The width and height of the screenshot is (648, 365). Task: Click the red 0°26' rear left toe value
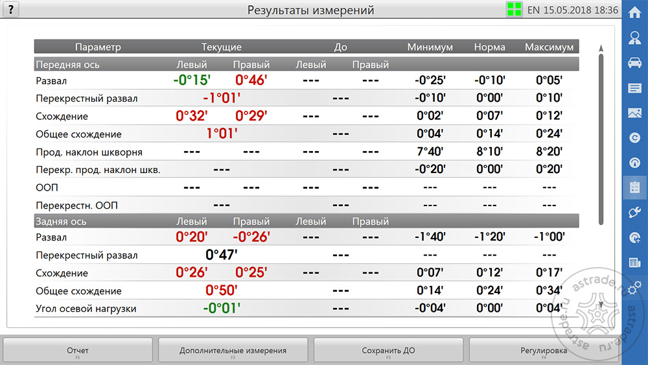(x=192, y=272)
